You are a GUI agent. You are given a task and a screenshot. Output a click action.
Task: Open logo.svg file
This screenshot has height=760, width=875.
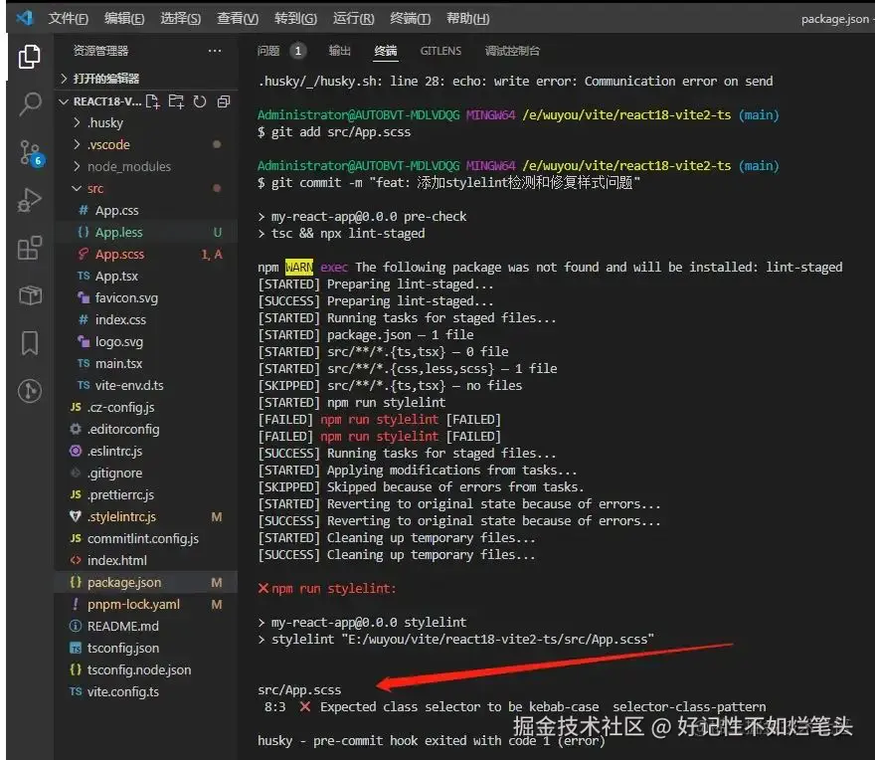[x=146, y=342]
